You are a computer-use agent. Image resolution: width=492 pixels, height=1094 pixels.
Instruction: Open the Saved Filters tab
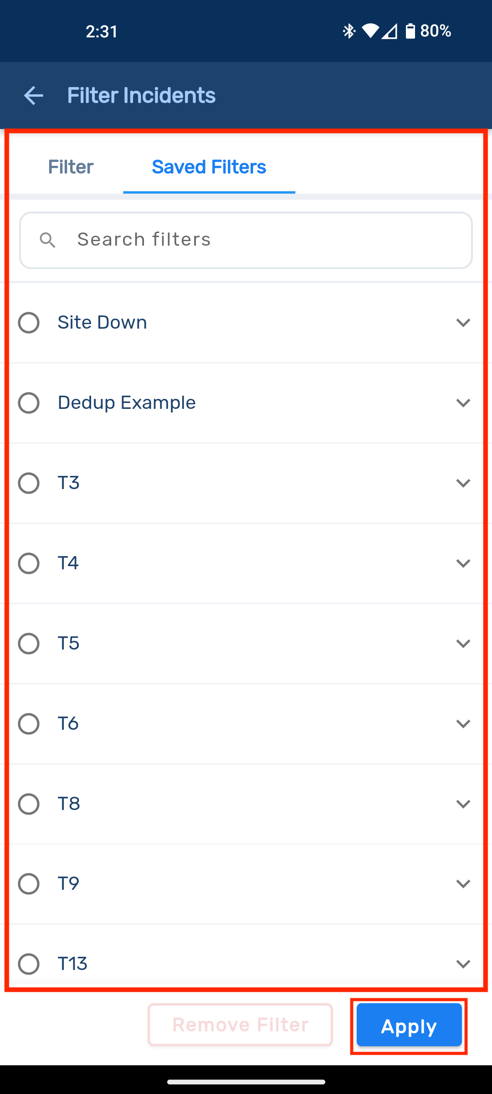(x=209, y=167)
